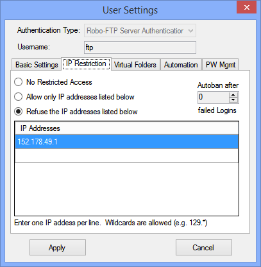Switch to the Virtual Folders tab

click(x=135, y=65)
